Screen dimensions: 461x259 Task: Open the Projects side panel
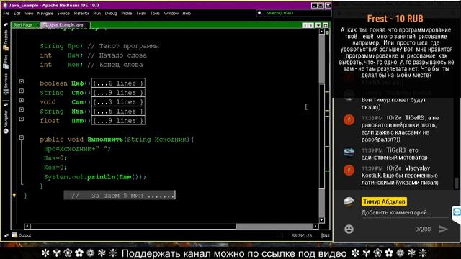pos(6,40)
